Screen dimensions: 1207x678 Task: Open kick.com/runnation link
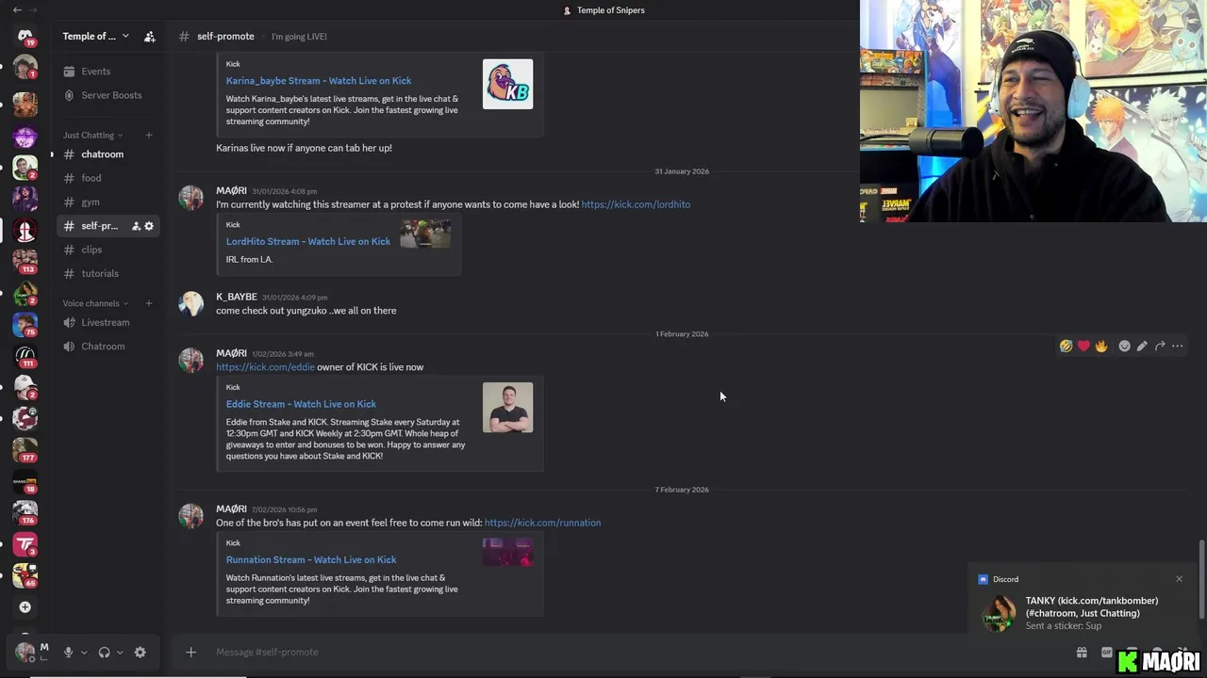pyautogui.click(x=542, y=523)
